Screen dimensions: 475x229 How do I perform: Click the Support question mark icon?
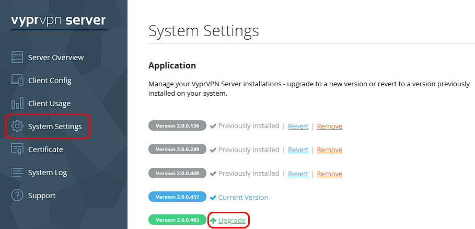click(17, 196)
